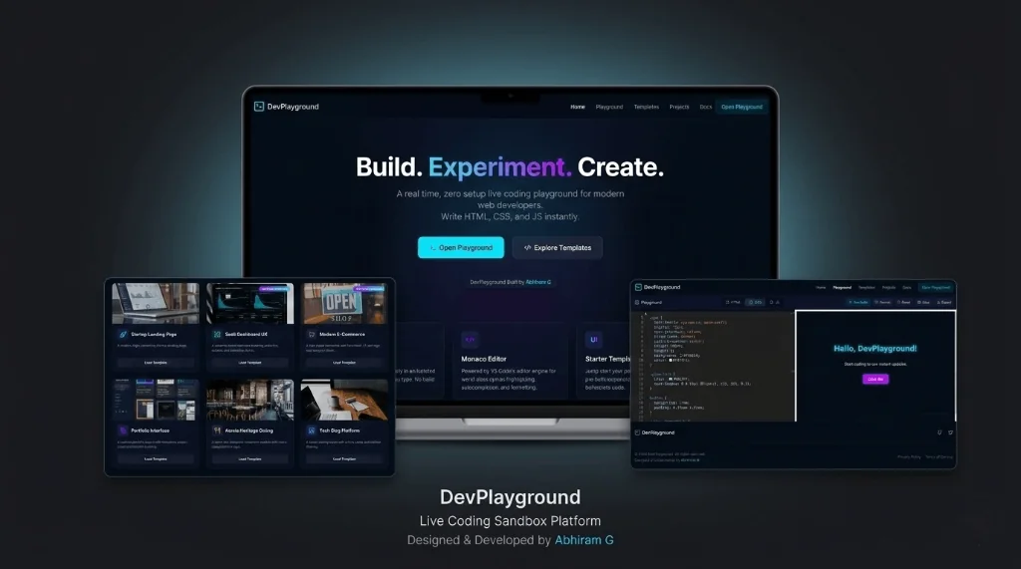Load the Heritage Dining template
This screenshot has width=1021, height=569.
(x=250, y=459)
